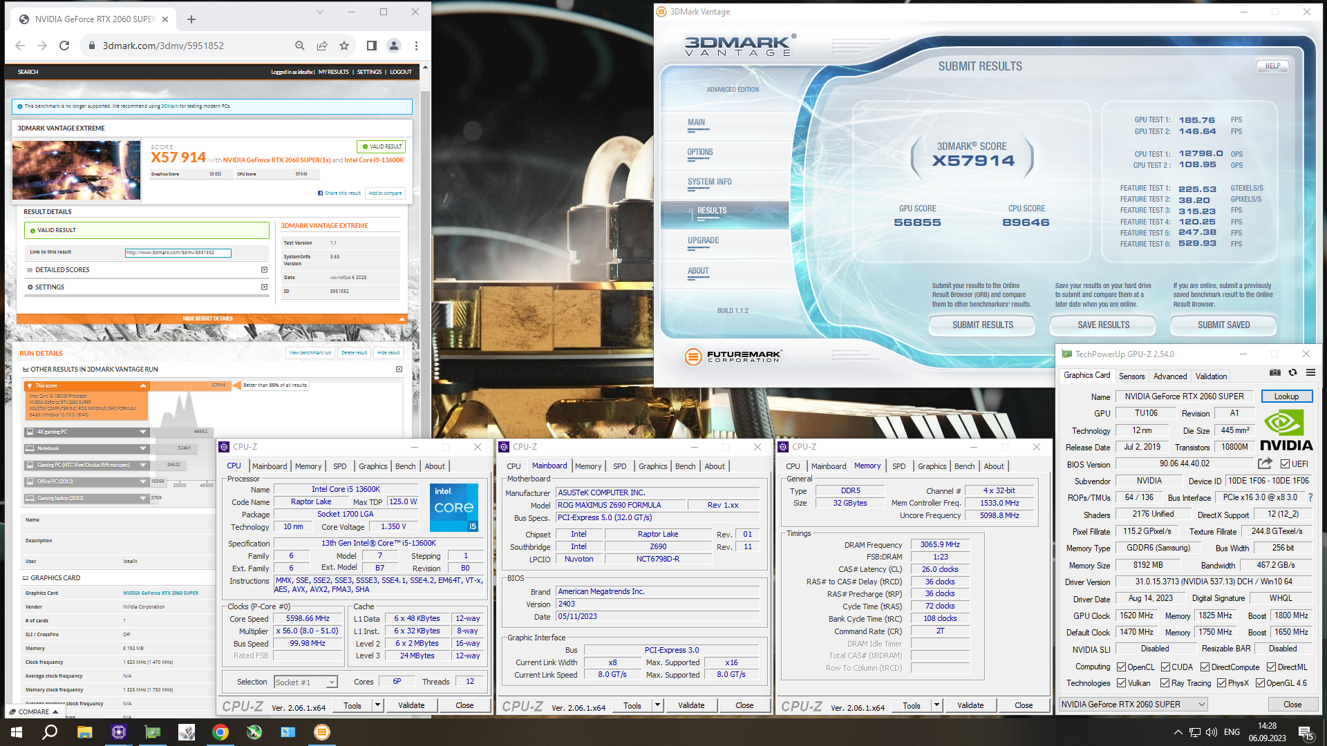Open 3DMark Vantage orange taskbar icon
The height and width of the screenshot is (746, 1327).
coord(322,732)
